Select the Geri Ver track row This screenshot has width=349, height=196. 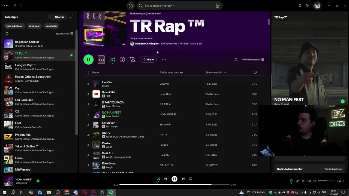click(x=174, y=84)
